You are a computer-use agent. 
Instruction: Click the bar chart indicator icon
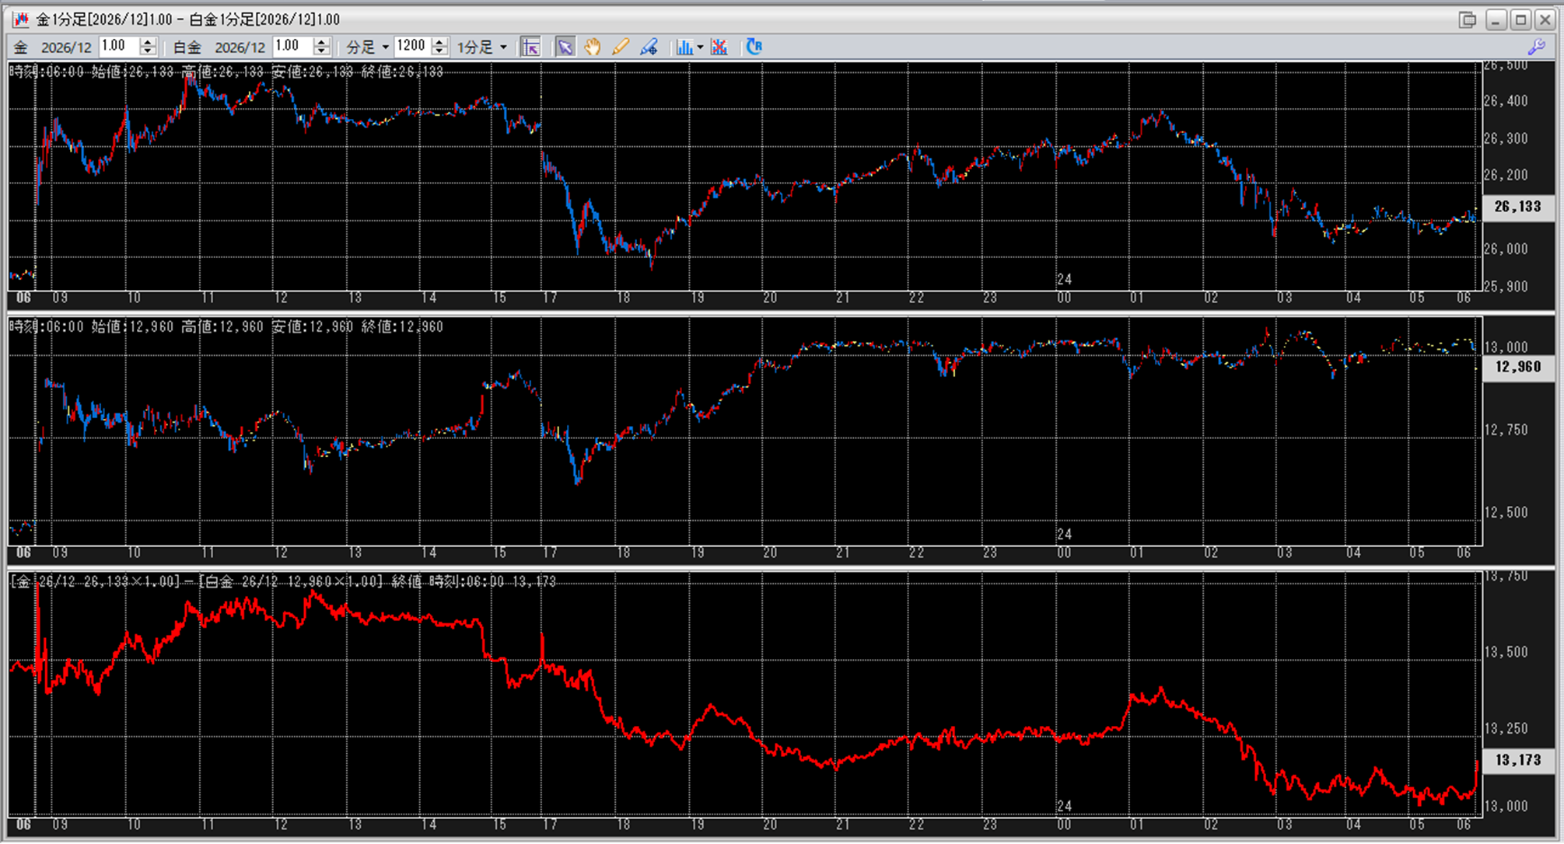point(684,47)
